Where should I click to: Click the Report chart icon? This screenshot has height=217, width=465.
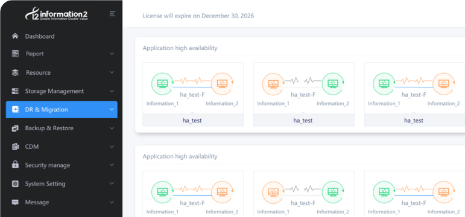point(15,54)
